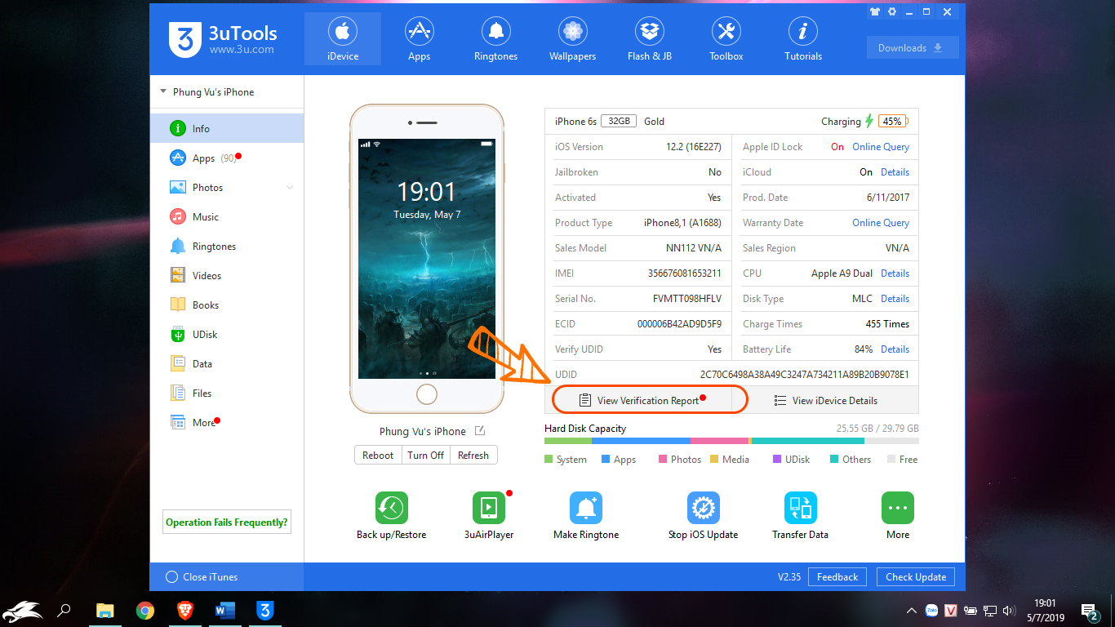The width and height of the screenshot is (1115, 627).
Task: Open File Explorer from taskbar
Action: pyautogui.click(x=104, y=610)
